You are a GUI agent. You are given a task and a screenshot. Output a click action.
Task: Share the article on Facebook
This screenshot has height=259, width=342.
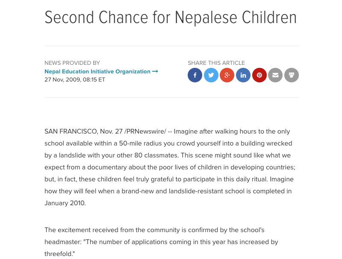point(195,75)
